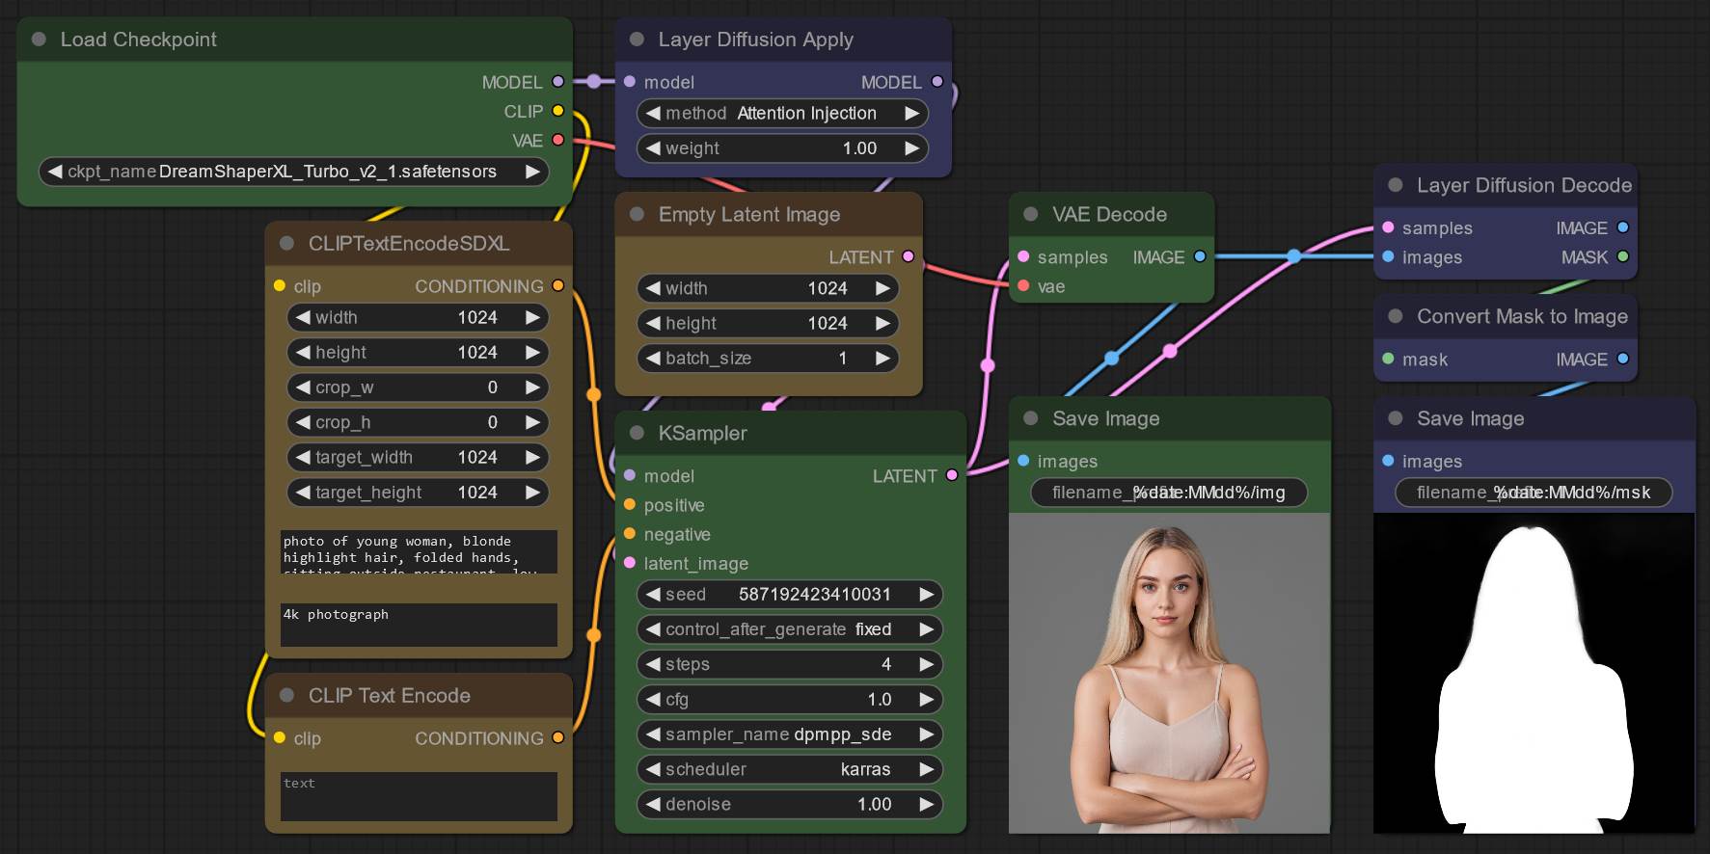
Task: Click the positive prompt text about young woman
Action: pyautogui.click(x=419, y=551)
